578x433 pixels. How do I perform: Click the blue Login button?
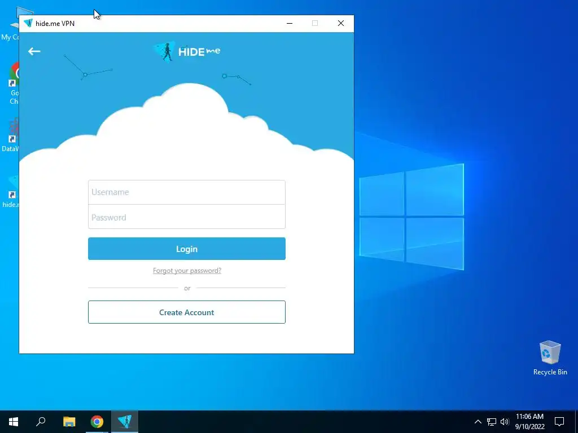186,249
